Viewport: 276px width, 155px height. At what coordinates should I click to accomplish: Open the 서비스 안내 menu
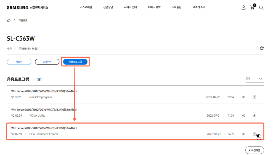click(131, 7)
